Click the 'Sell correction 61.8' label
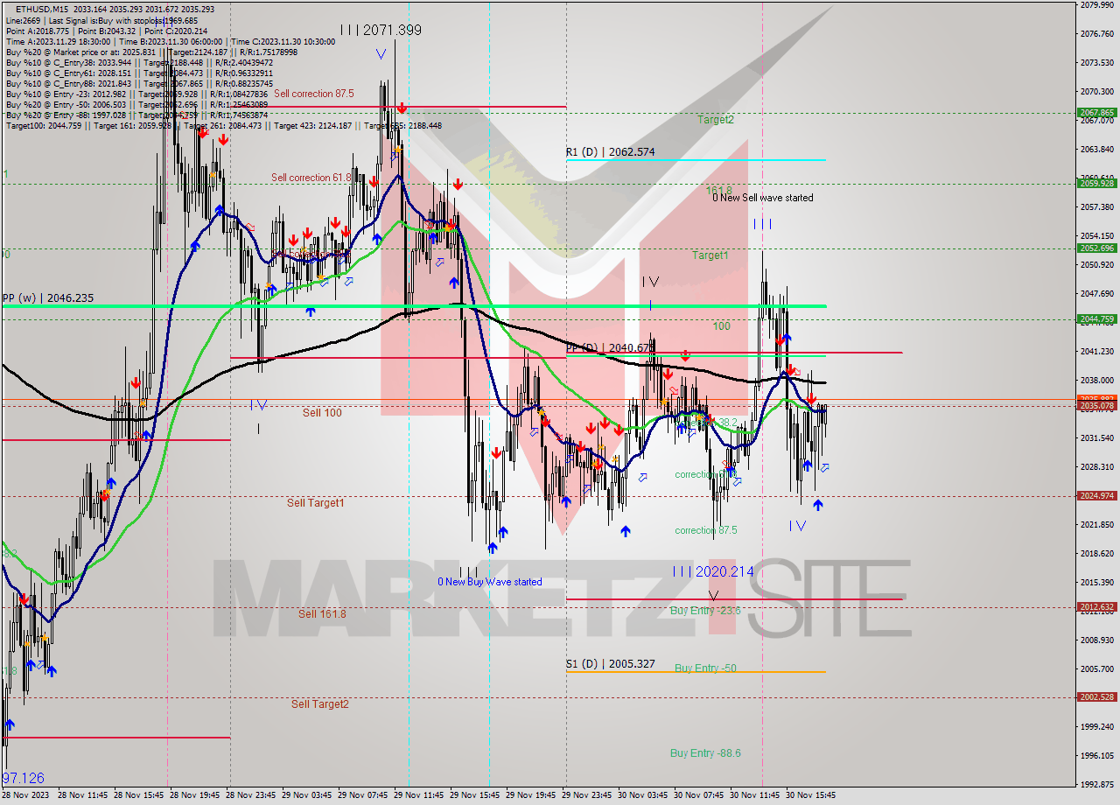 click(311, 178)
